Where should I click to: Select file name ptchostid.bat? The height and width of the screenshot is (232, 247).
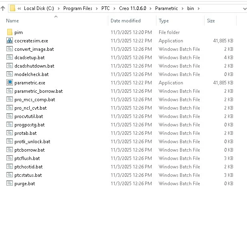click(28, 167)
